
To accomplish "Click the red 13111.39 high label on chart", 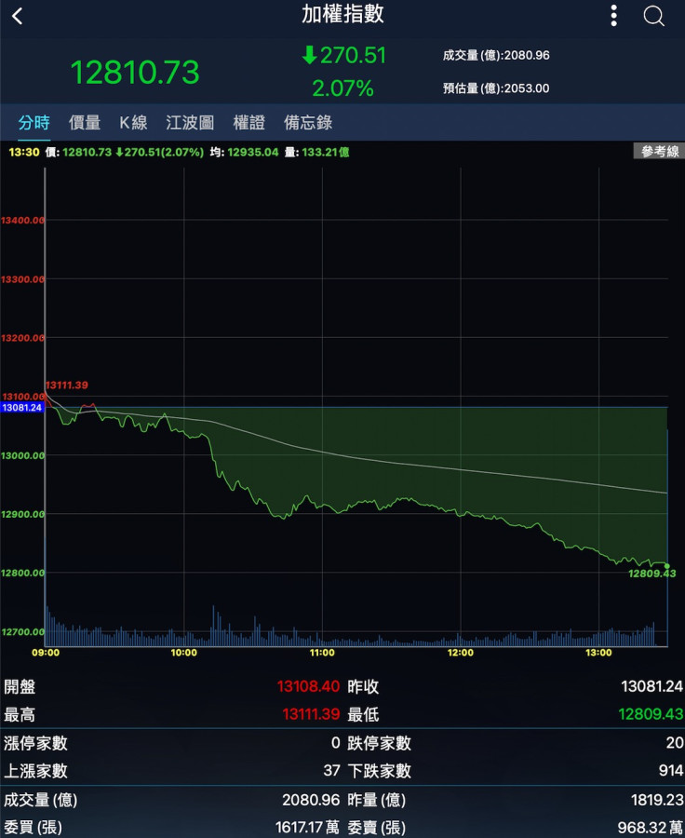I will tap(67, 385).
